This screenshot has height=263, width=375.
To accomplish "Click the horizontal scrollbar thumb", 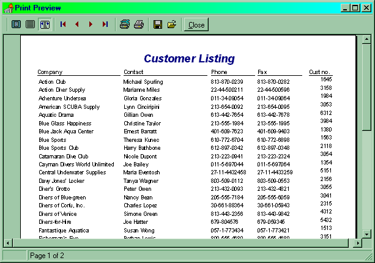I will [x=180, y=243].
